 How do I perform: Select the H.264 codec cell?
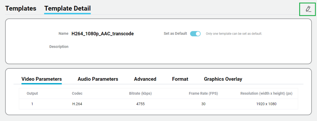(77, 104)
